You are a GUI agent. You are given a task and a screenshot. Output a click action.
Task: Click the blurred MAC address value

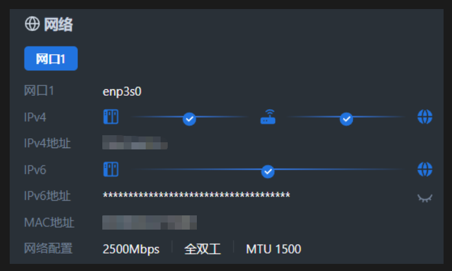(150, 222)
